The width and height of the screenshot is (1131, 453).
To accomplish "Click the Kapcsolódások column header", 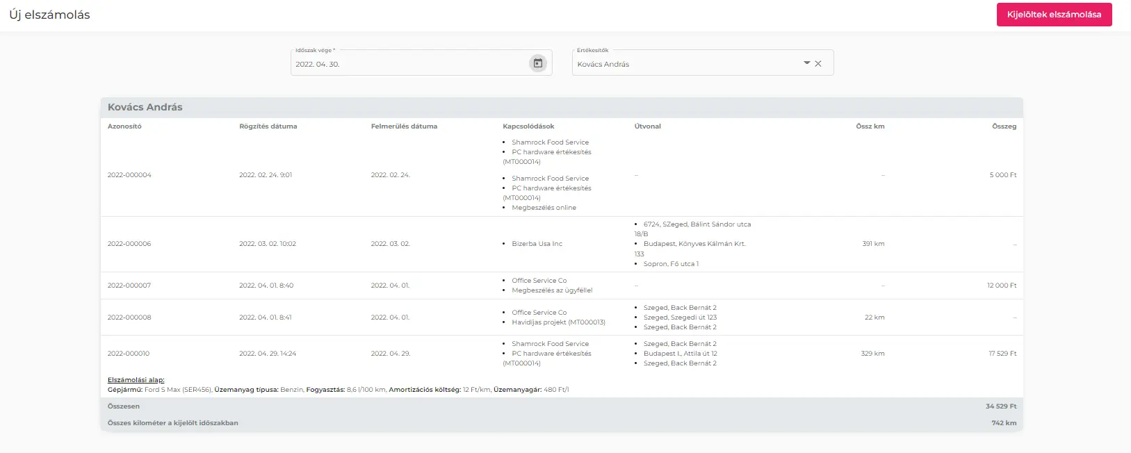I will [x=528, y=126].
